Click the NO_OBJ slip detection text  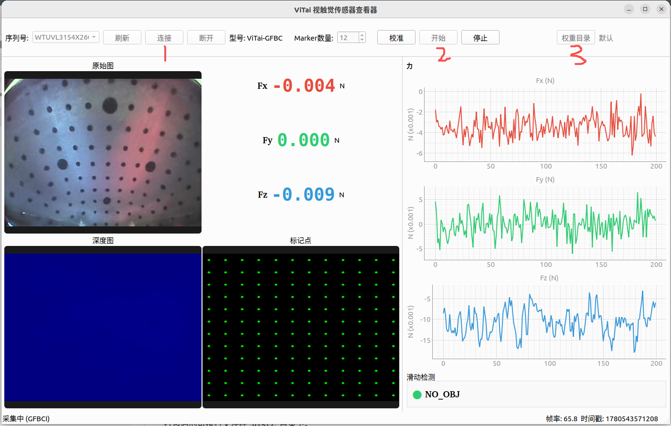pyautogui.click(x=442, y=394)
